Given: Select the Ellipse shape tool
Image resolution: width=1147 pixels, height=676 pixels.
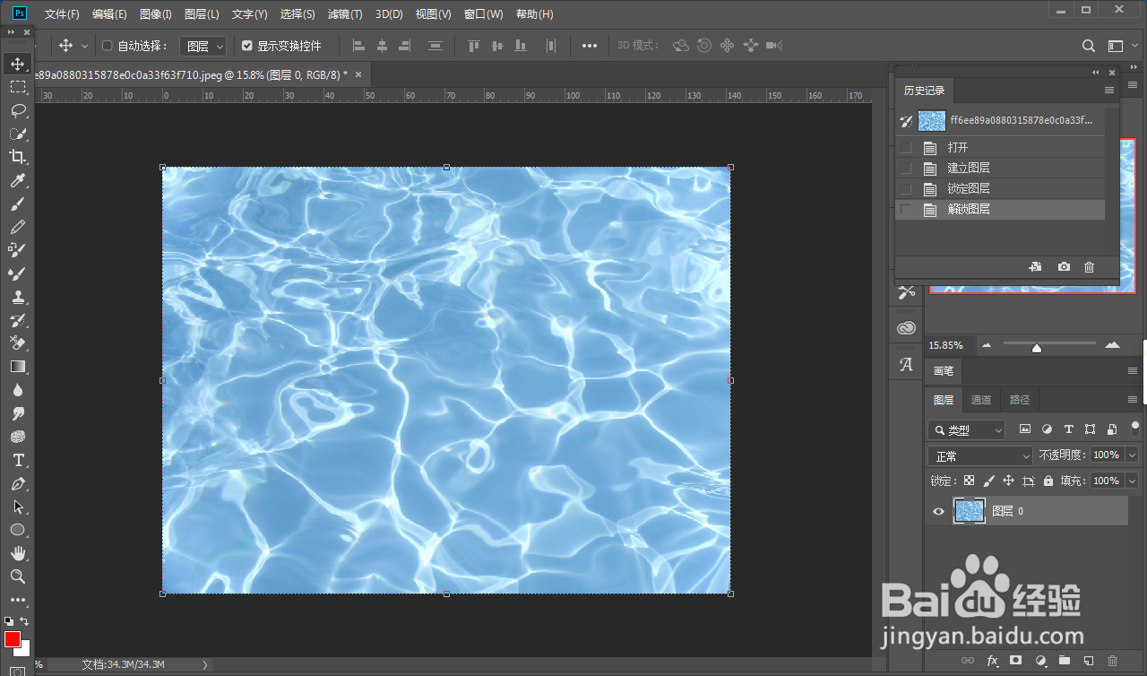Looking at the screenshot, I should pos(18,530).
